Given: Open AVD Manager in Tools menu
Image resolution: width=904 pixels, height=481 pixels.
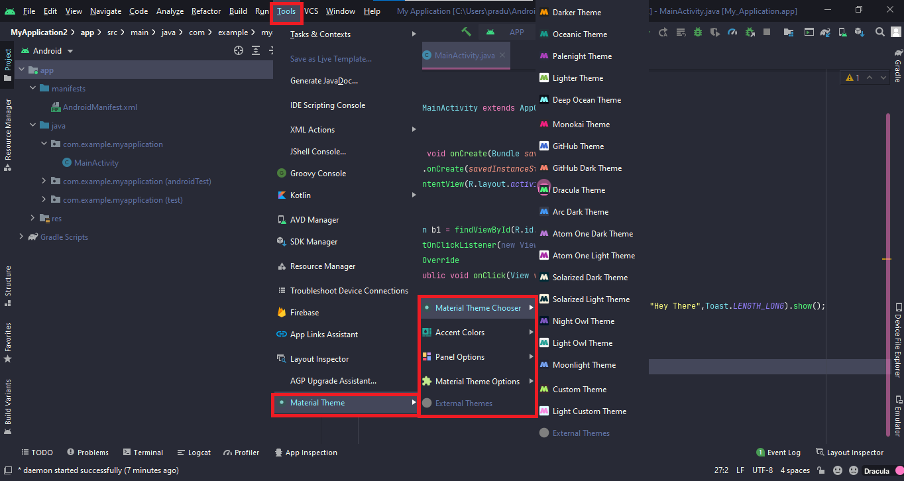Looking at the screenshot, I should click(x=345, y=220).
